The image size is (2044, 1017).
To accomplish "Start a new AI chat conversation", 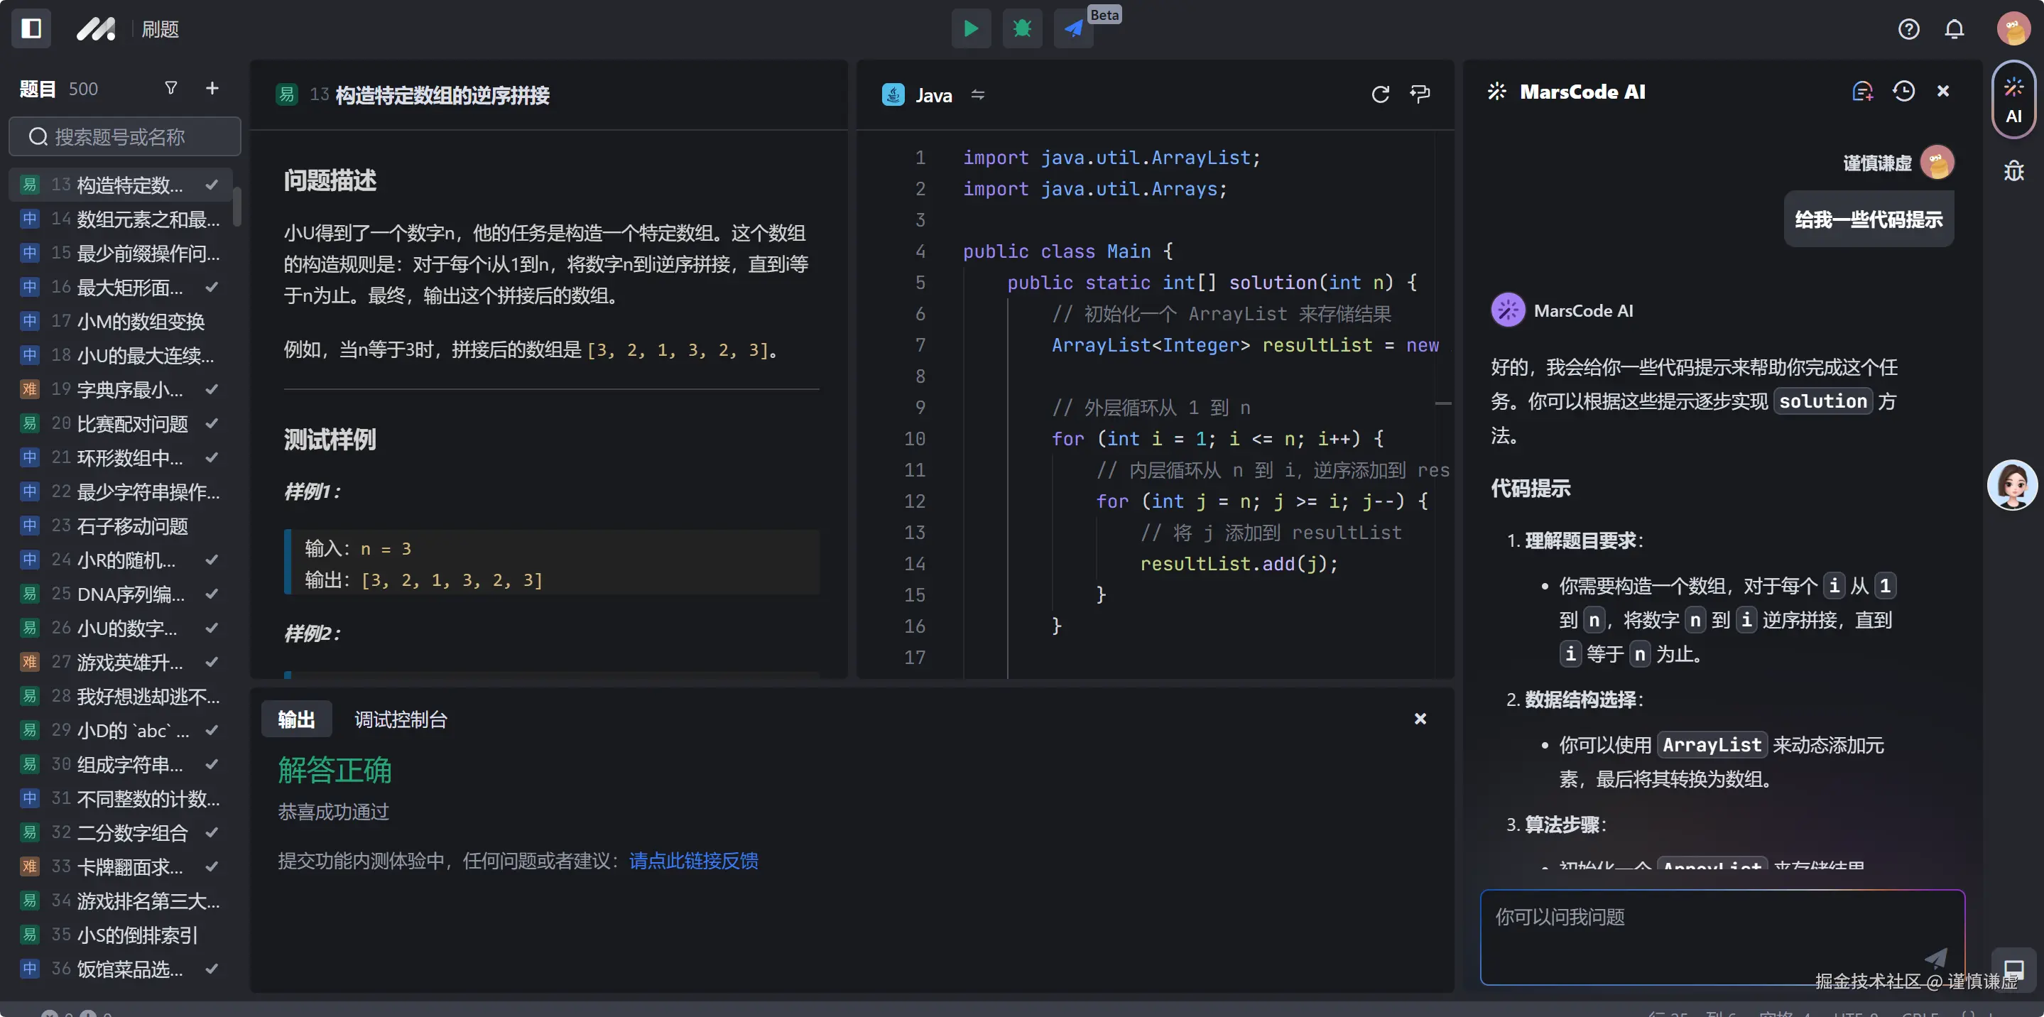I will coord(1861,91).
